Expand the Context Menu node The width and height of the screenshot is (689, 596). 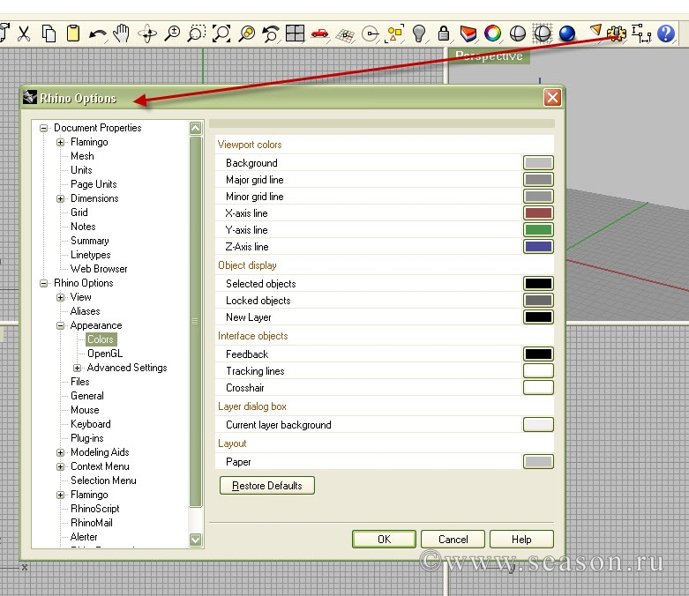pyautogui.click(x=61, y=466)
